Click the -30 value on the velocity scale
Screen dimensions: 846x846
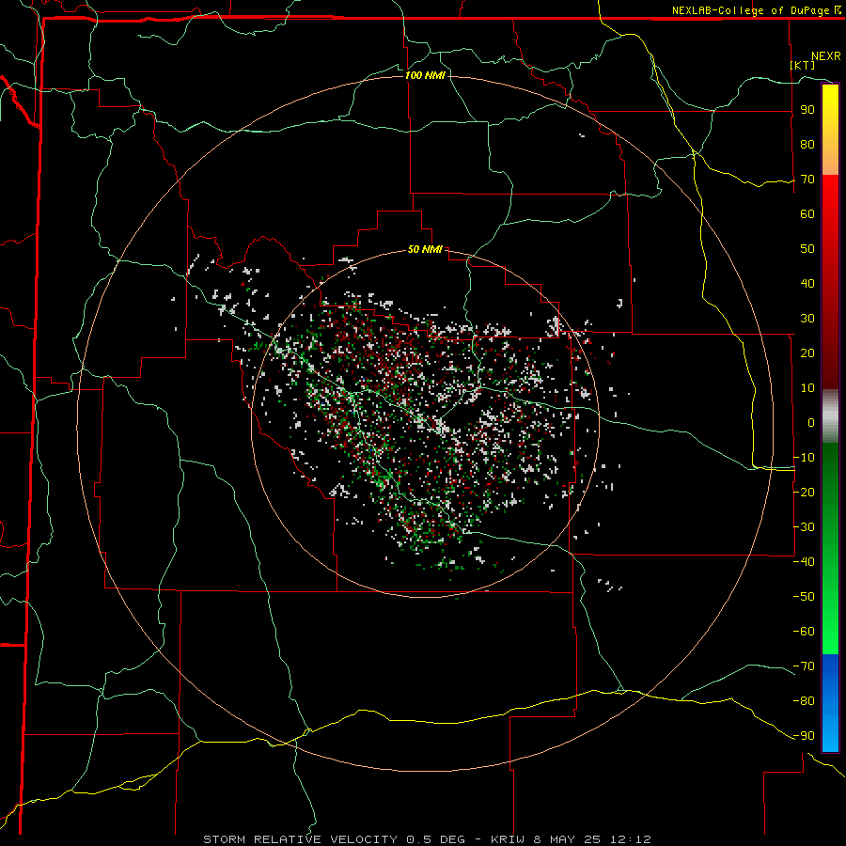pos(804,527)
